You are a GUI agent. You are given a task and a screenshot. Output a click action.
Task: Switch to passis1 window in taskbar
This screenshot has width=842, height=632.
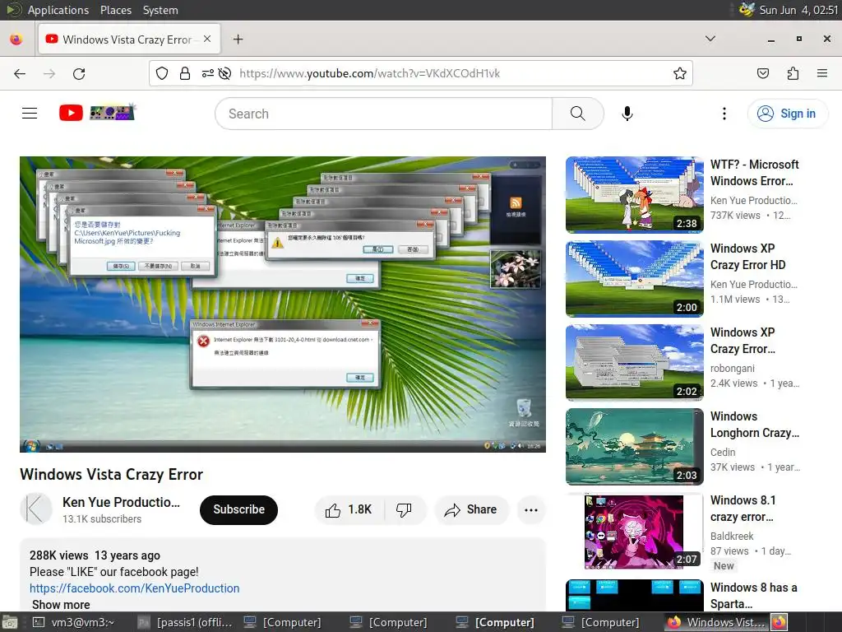point(185,622)
